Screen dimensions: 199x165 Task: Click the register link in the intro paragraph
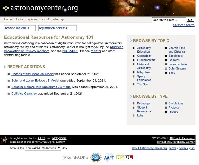[x=96, y=51]
